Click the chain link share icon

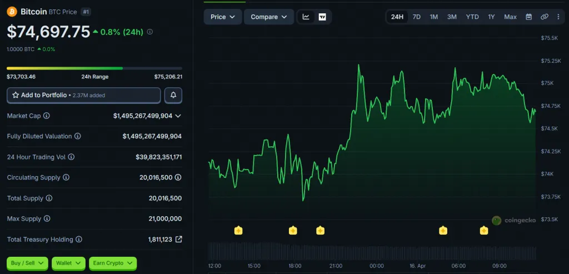pos(545,17)
